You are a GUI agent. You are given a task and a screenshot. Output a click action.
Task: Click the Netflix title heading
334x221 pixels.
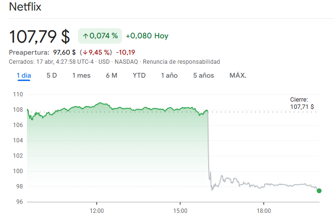point(25,7)
